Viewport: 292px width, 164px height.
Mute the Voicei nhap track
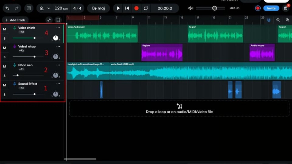coord(4,48)
